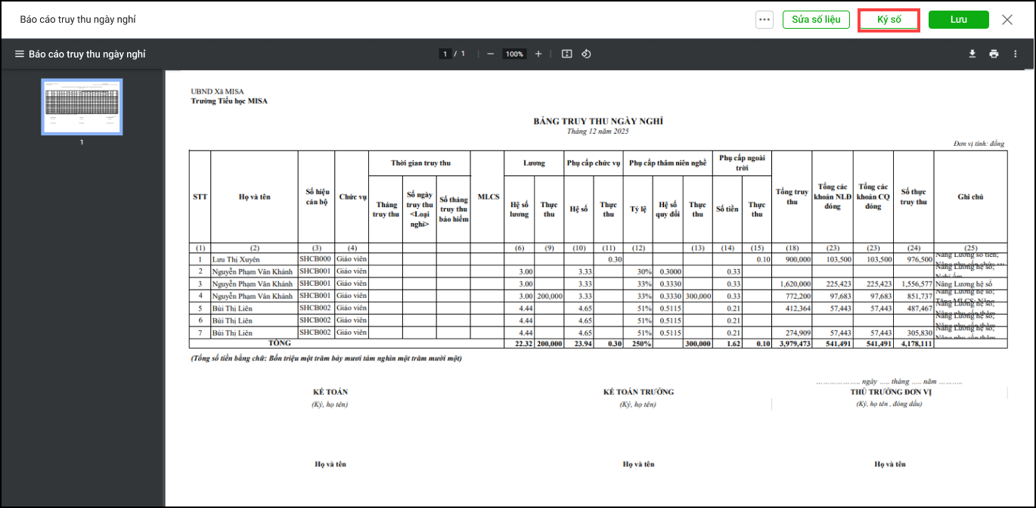Click the fit to page icon

click(x=567, y=54)
